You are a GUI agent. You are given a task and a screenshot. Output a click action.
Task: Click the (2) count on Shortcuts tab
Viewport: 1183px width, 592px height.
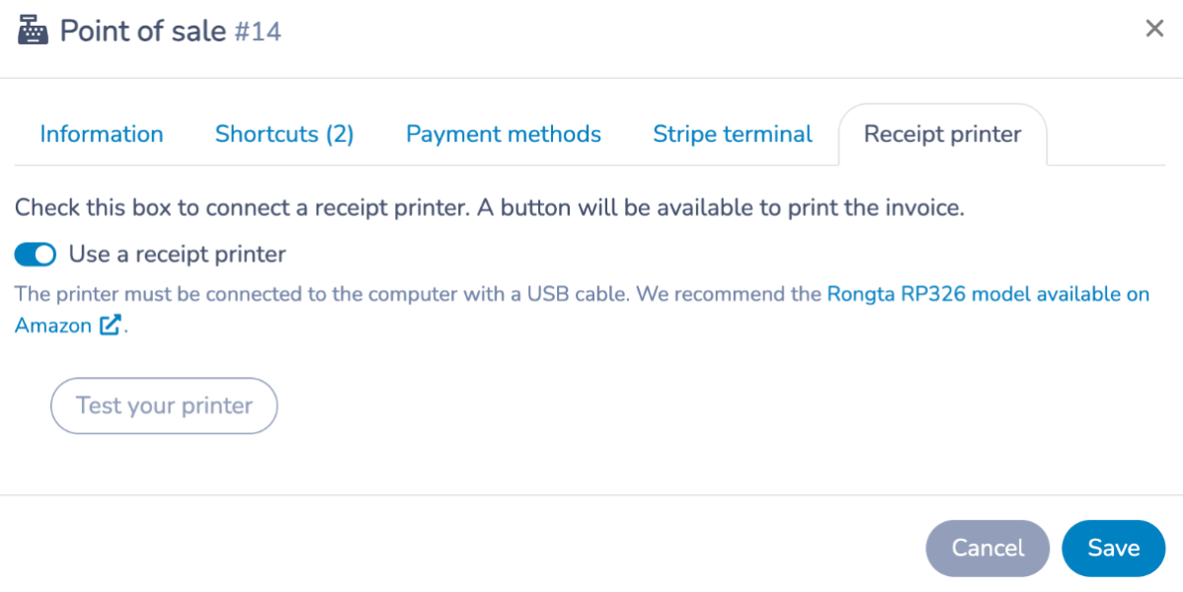(x=340, y=134)
